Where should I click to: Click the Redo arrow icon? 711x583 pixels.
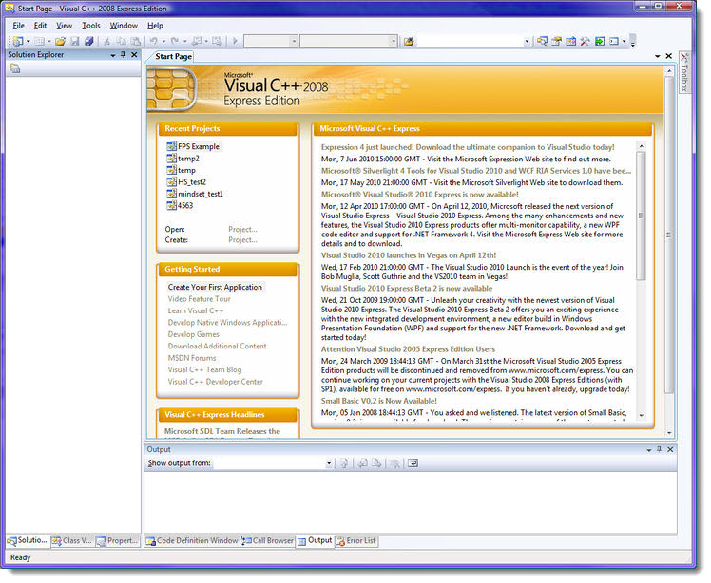pos(175,41)
